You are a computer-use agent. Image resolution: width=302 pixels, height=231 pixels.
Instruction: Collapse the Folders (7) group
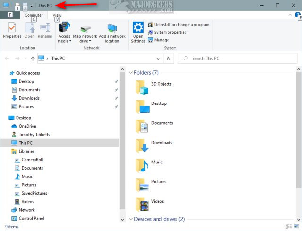[x=131, y=73]
